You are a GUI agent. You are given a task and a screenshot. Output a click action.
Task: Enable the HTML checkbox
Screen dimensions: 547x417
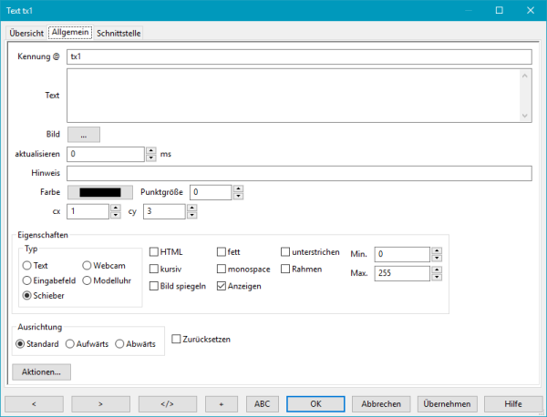154,252
